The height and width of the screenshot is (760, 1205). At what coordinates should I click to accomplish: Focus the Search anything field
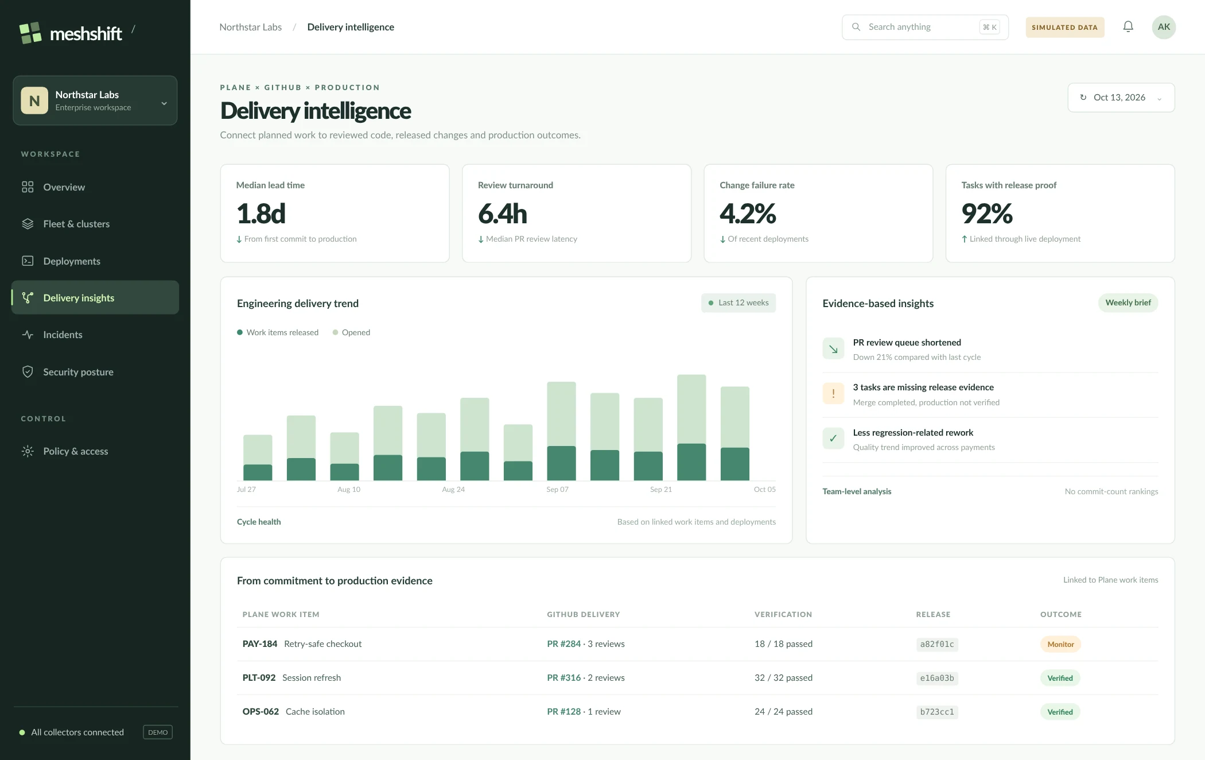tap(925, 27)
